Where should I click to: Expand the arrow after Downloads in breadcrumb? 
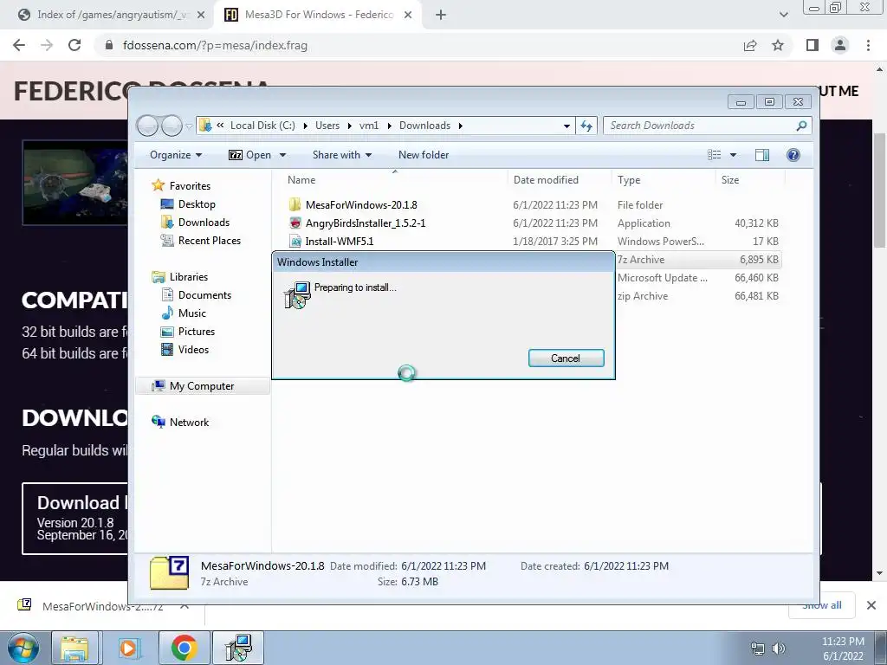pyautogui.click(x=461, y=126)
